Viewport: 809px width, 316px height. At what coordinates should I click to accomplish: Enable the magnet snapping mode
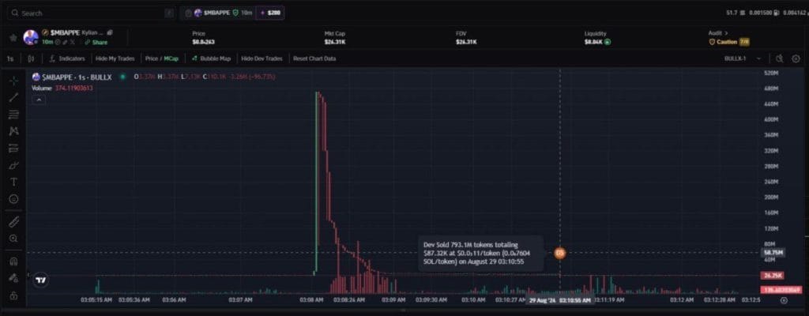[x=13, y=261]
